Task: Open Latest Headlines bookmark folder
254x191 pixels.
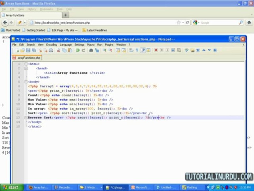Action: pos(95,30)
